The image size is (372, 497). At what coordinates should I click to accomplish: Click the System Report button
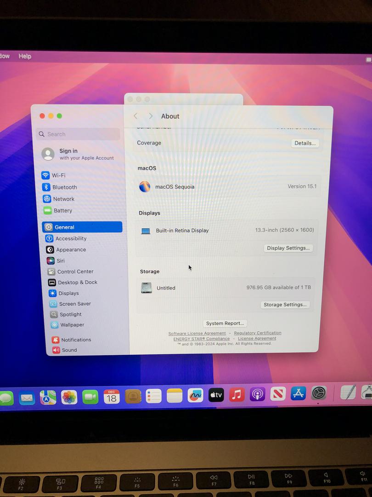225,324
